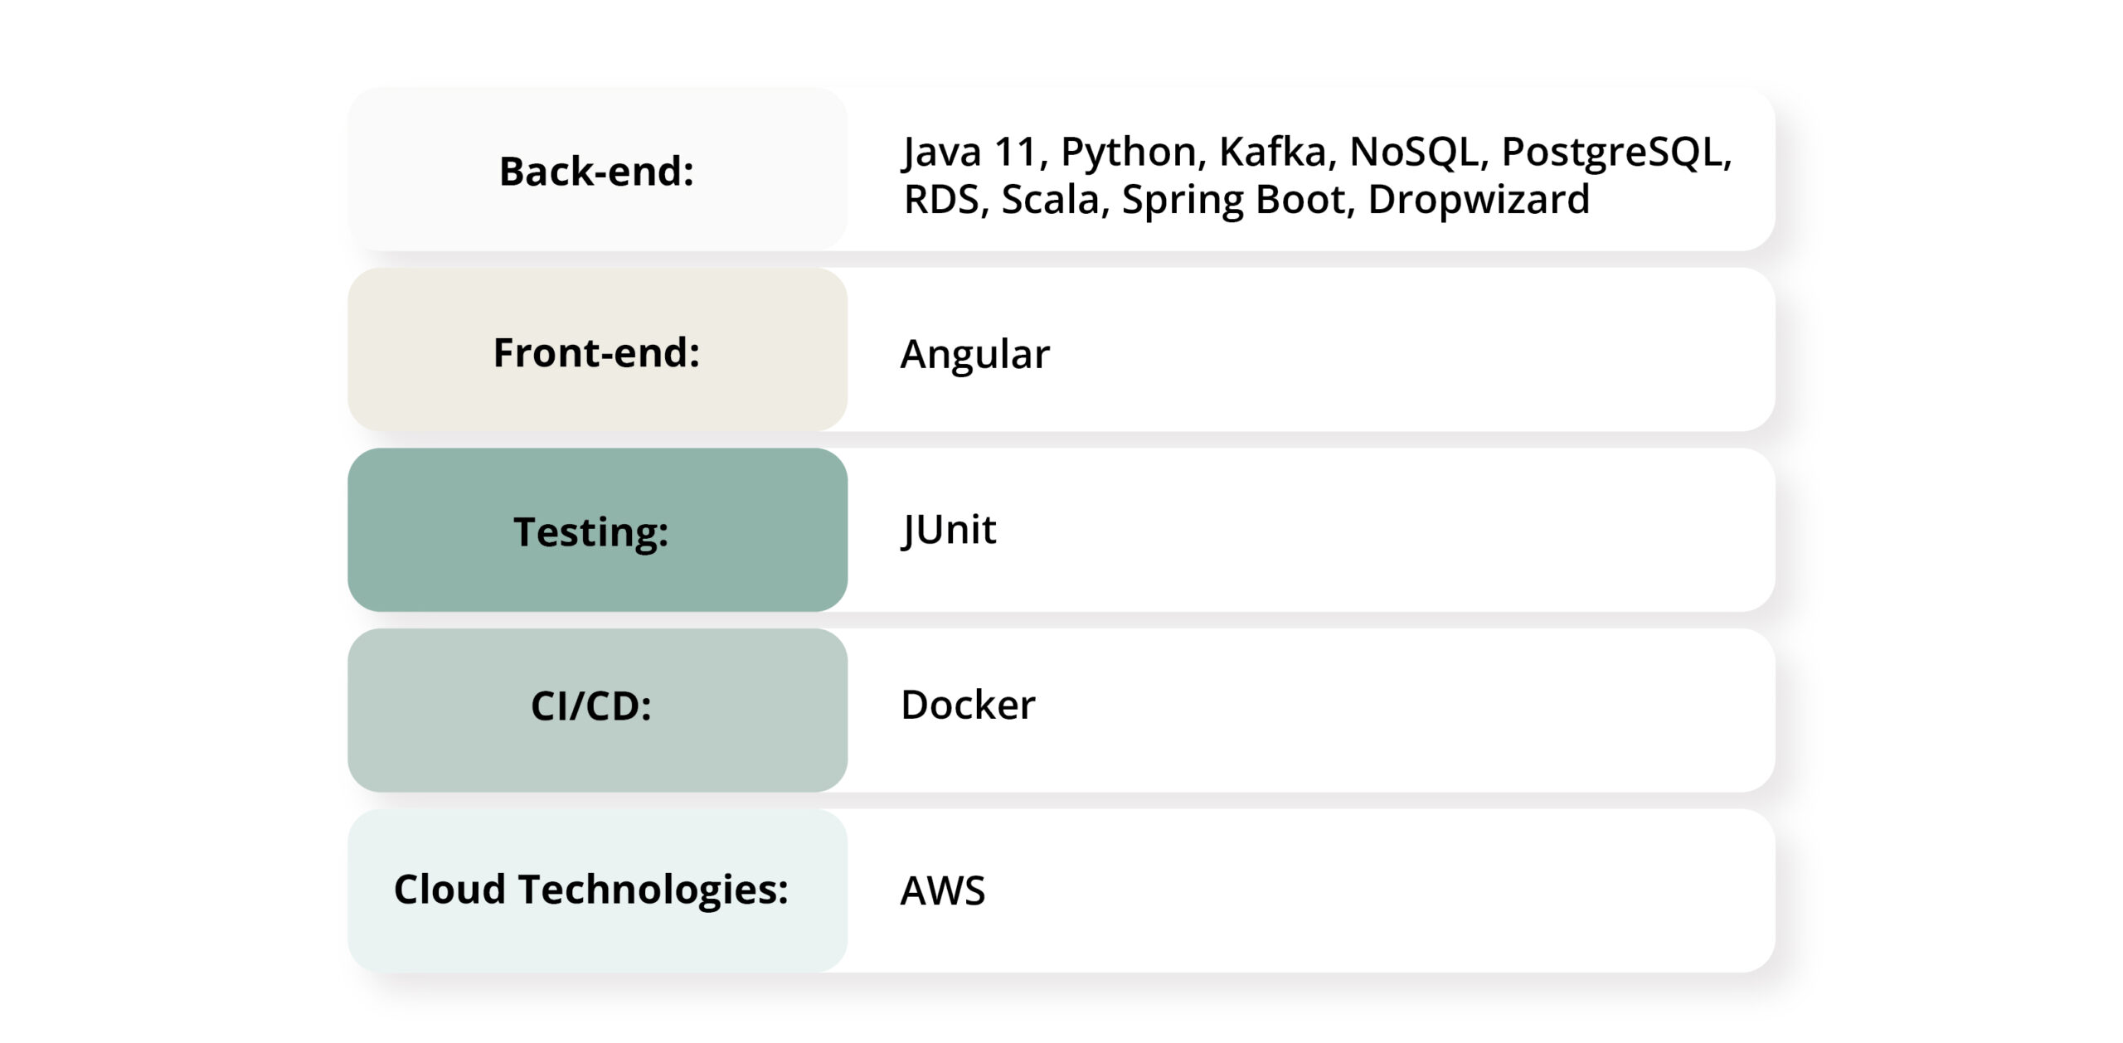Click the Cloud Technologies label cell
The width and height of the screenshot is (2123, 1043).
point(590,890)
